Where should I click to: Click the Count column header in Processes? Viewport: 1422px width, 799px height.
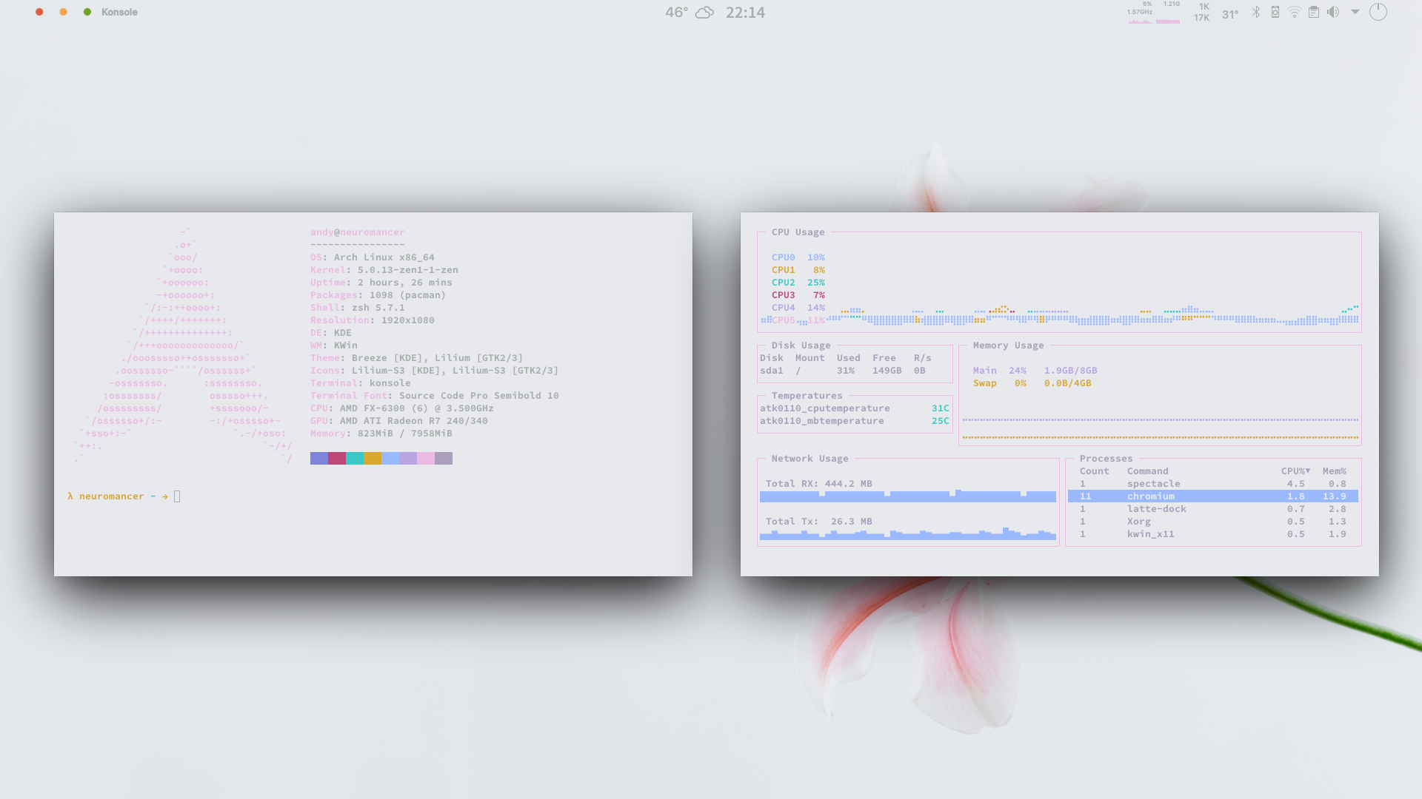tap(1095, 471)
